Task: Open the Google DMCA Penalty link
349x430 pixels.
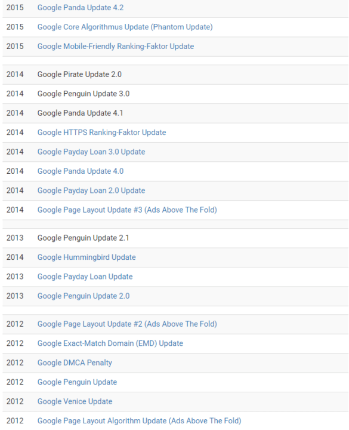Action: click(75, 363)
